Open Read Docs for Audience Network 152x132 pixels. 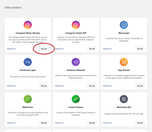click(x=59, y=86)
